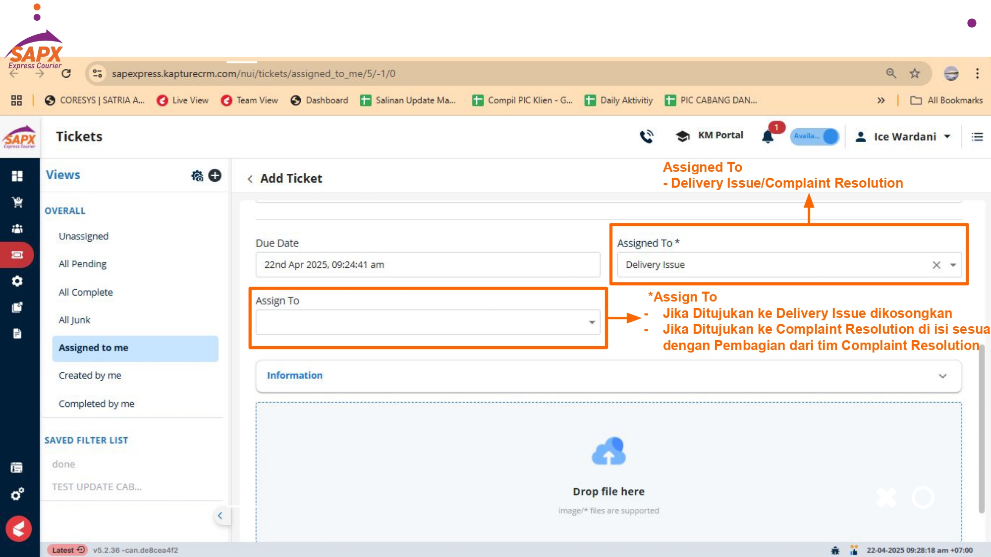Go forward in browser history

coord(40,74)
